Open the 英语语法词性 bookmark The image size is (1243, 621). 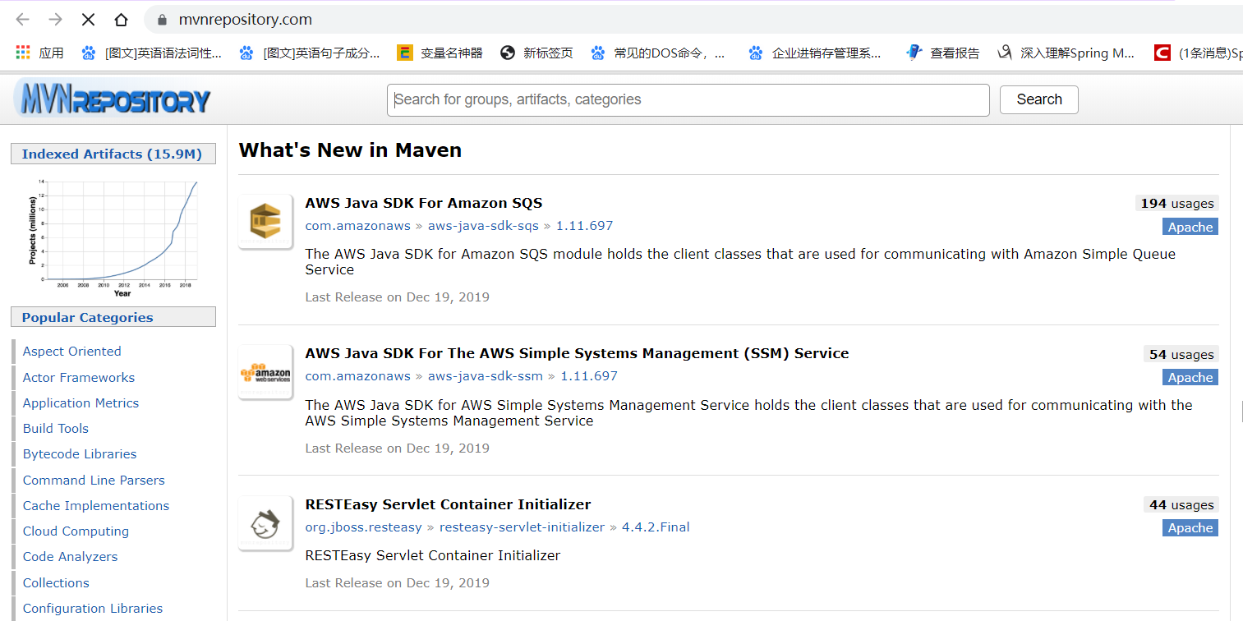(x=152, y=53)
